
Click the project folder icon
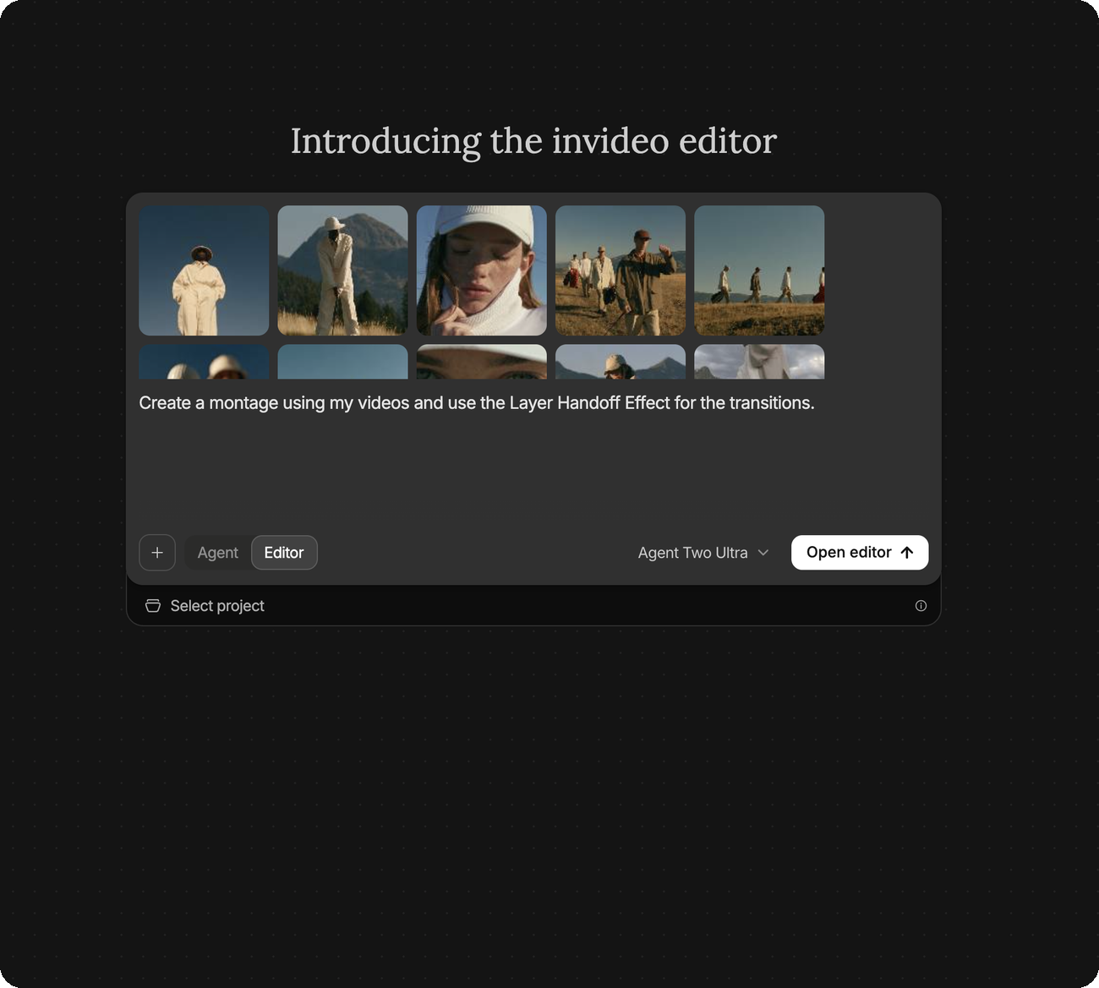tap(153, 606)
